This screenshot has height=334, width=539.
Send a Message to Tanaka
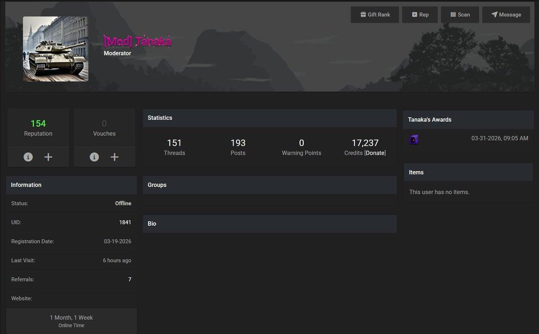point(506,15)
